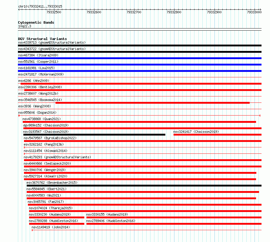Open variant nsv3330230 (Audano2019)
This screenshot has width=270, height=242.
(x=50, y=214)
